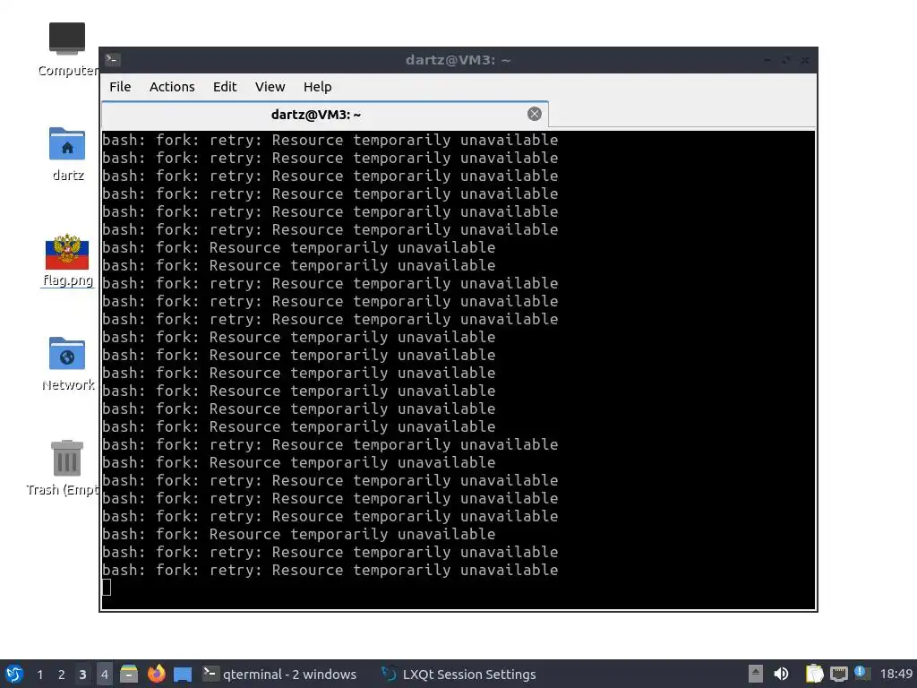This screenshot has width=917, height=688.
Task: Open the network monitor tray icon
Action: click(x=838, y=674)
